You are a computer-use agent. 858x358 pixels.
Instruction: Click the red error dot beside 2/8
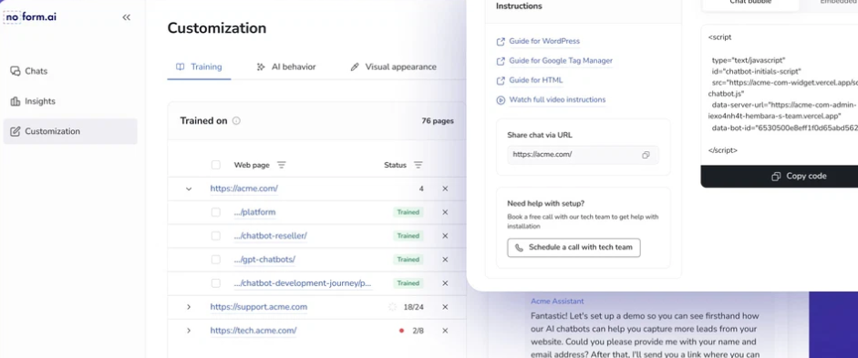pyautogui.click(x=401, y=331)
